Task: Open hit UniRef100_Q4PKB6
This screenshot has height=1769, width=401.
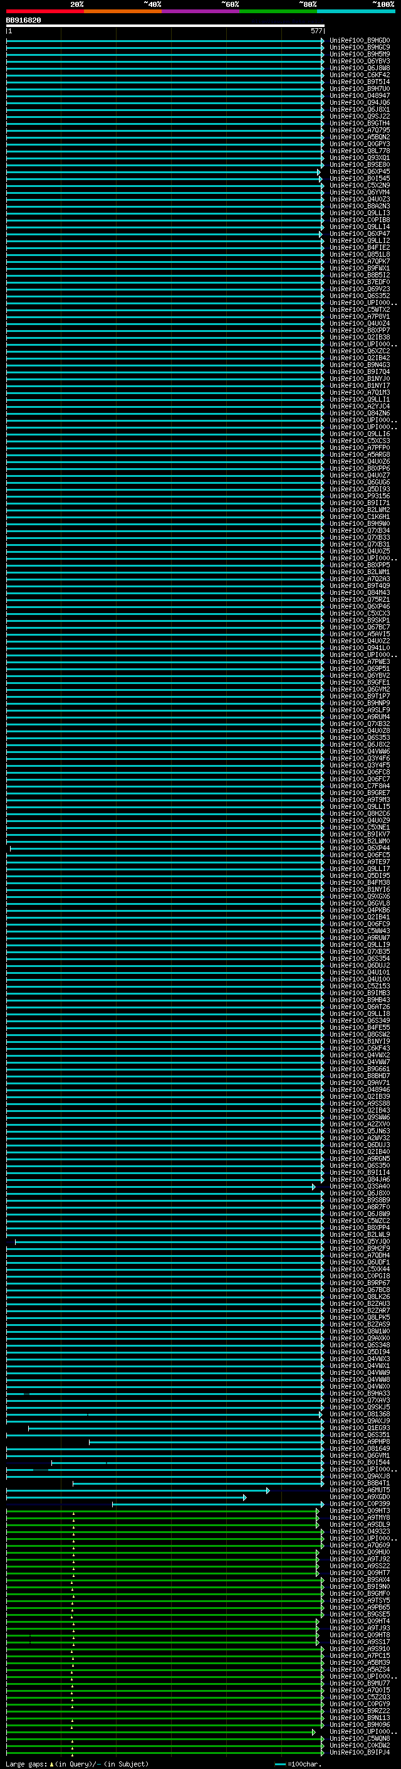Action: pos(360,910)
